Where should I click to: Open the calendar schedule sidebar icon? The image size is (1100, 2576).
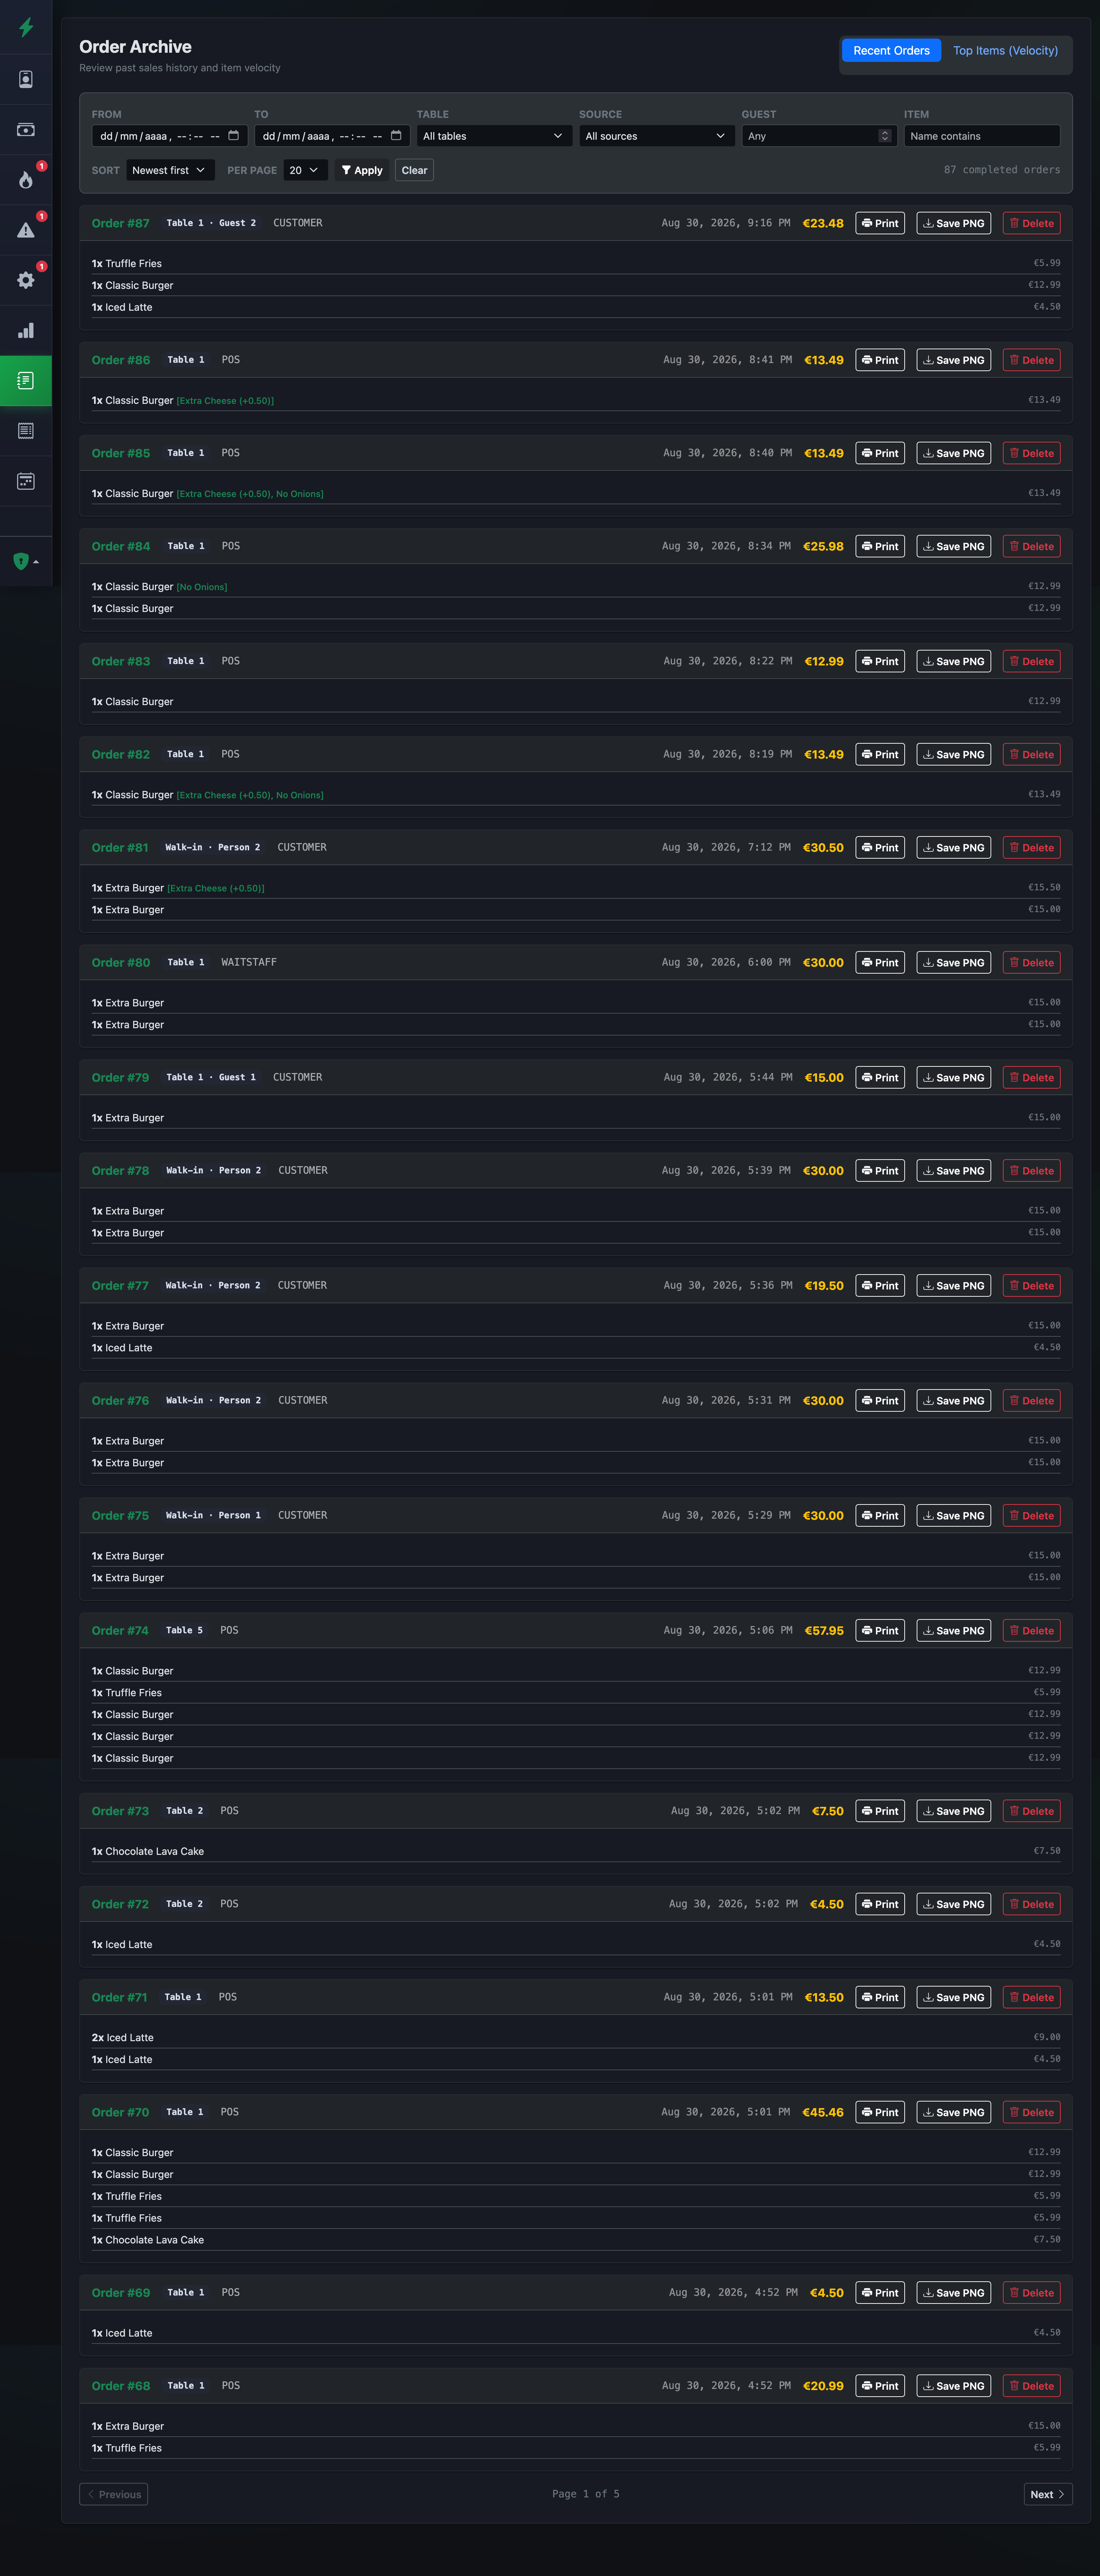pyautogui.click(x=26, y=481)
